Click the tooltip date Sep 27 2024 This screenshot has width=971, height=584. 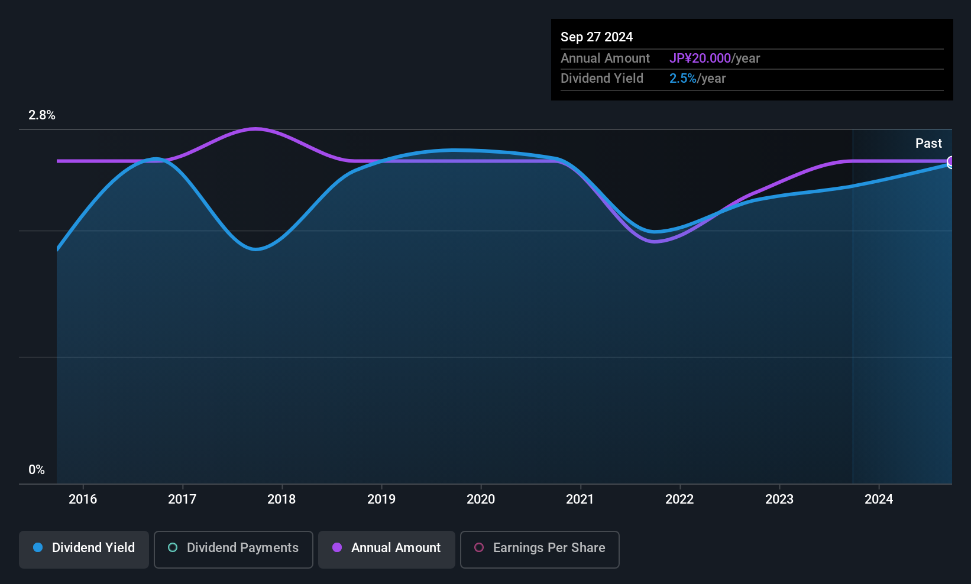597,37
